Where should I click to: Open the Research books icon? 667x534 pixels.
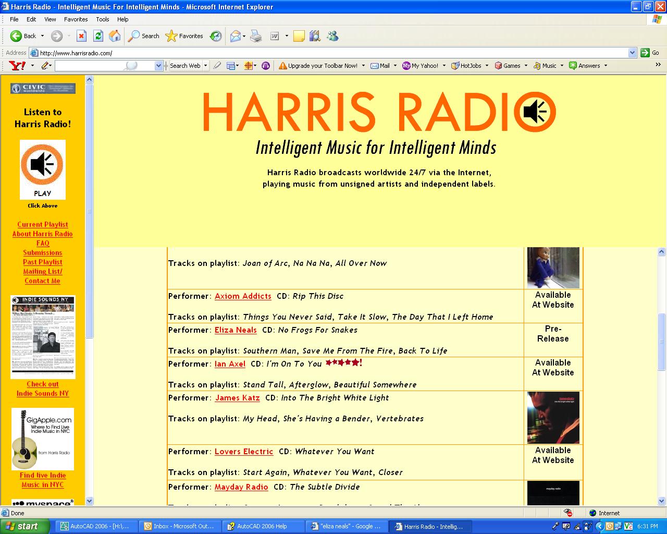[315, 36]
